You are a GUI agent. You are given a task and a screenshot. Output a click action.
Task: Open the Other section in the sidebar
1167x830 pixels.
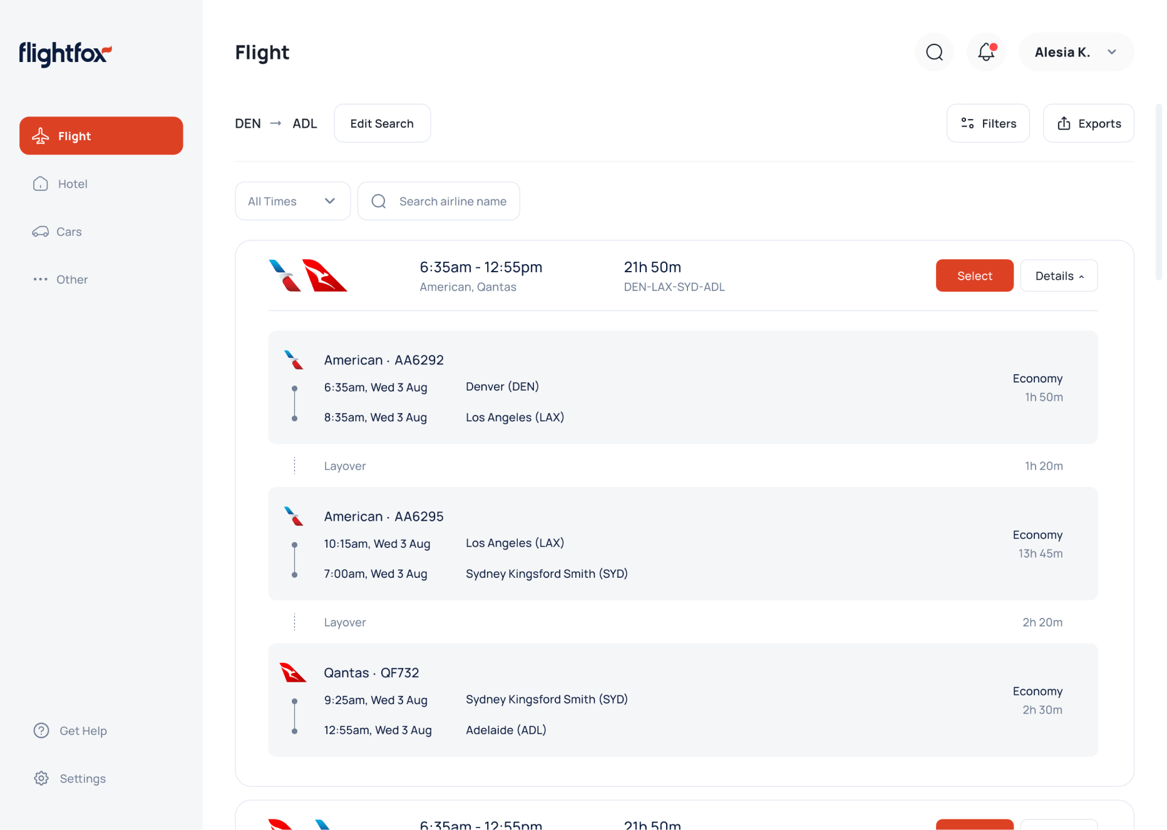pos(40,279)
